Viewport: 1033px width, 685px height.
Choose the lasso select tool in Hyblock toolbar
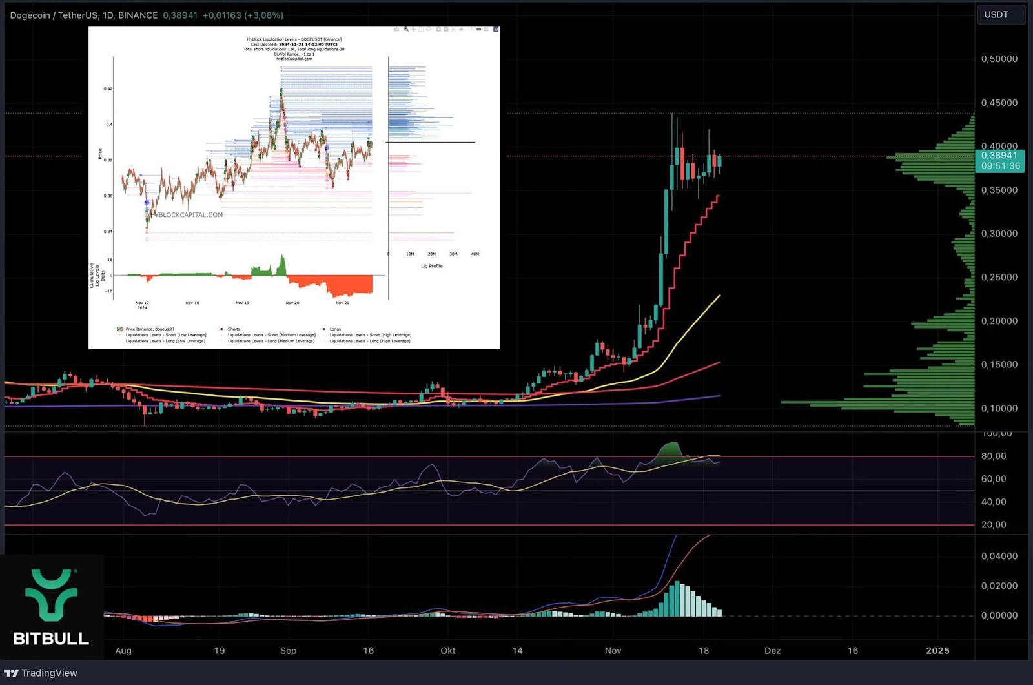pyautogui.click(x=429, y=29)
